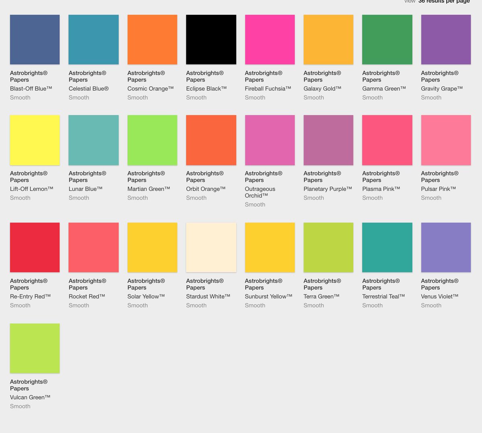Select the Cosmic Orange color swatch

point(152,40)
